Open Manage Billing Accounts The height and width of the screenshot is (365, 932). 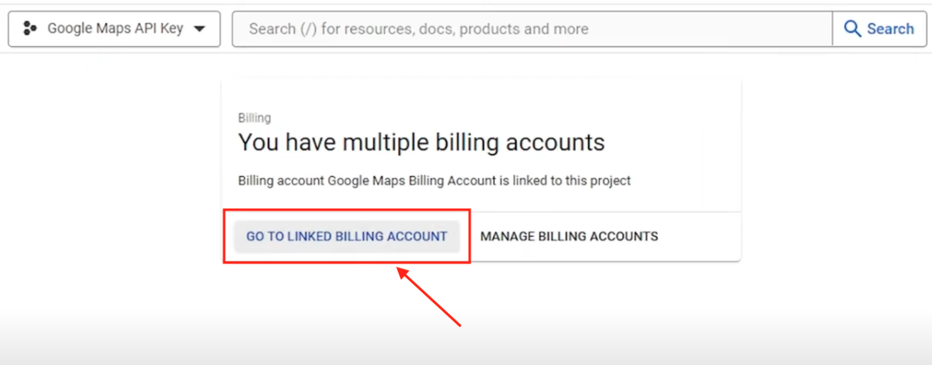click(x=569, y=236)
